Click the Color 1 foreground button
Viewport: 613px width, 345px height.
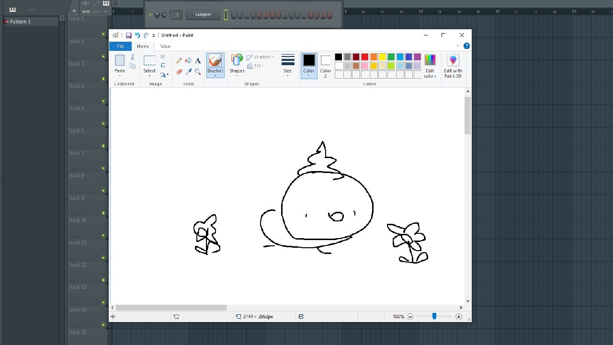309,66
